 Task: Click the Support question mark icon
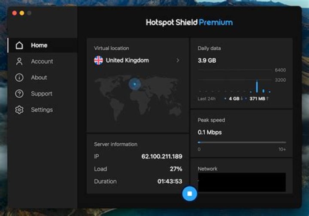pos(19,94)
